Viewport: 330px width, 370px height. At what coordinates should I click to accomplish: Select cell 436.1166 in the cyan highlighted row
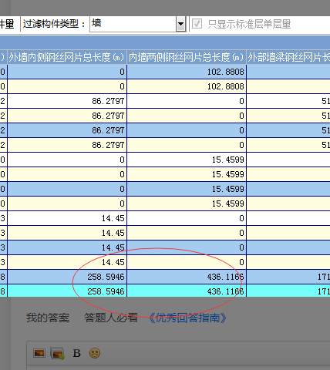click(187, 291)
